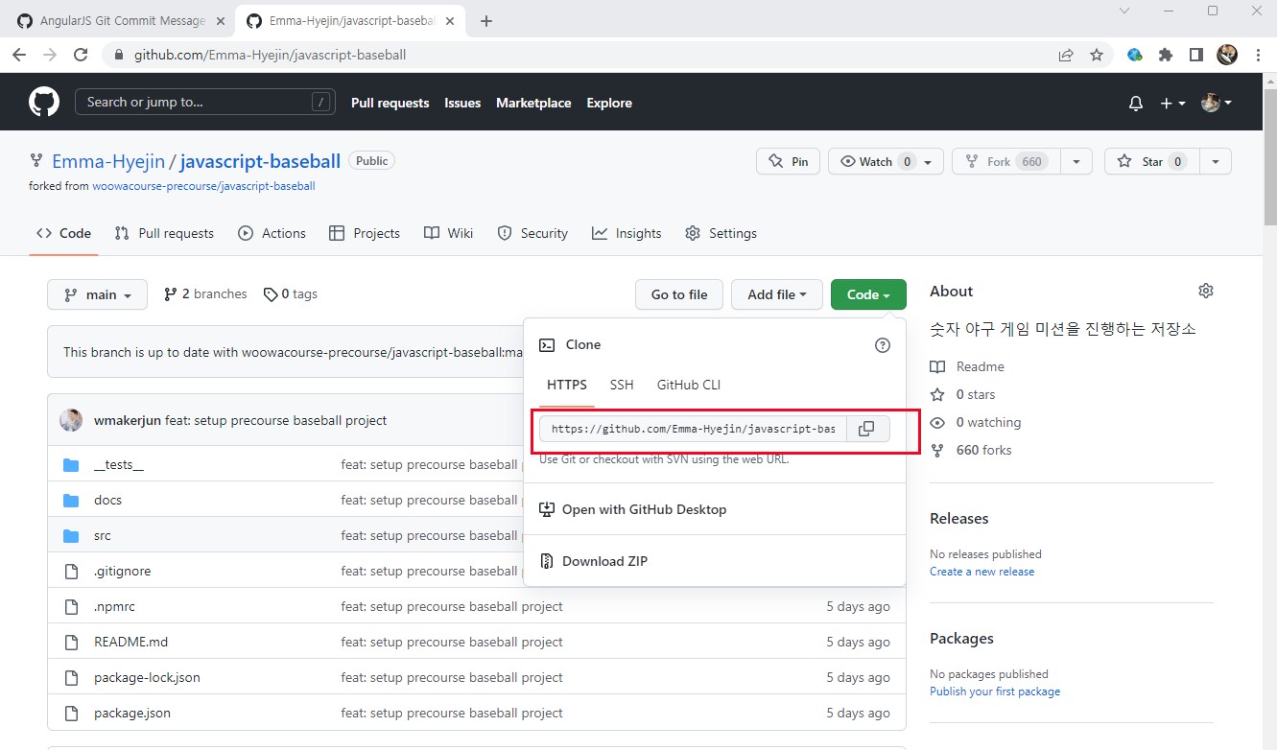This screenshot has height=750, width=1277.
Task: Open the repository Pull requests tab
Action: click(x=164, y=233)
